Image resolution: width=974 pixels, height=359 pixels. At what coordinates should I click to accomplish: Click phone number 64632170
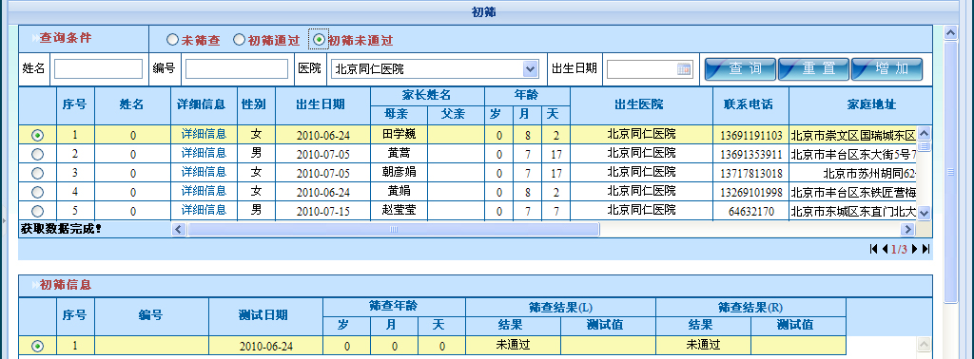click(x=751, y=211)
